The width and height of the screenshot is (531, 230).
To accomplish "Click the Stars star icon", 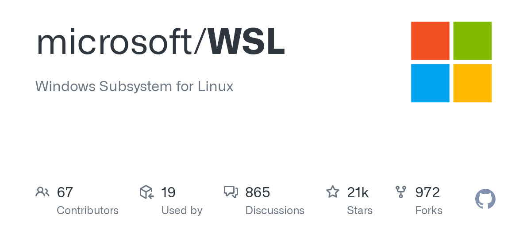I will 333,192.
